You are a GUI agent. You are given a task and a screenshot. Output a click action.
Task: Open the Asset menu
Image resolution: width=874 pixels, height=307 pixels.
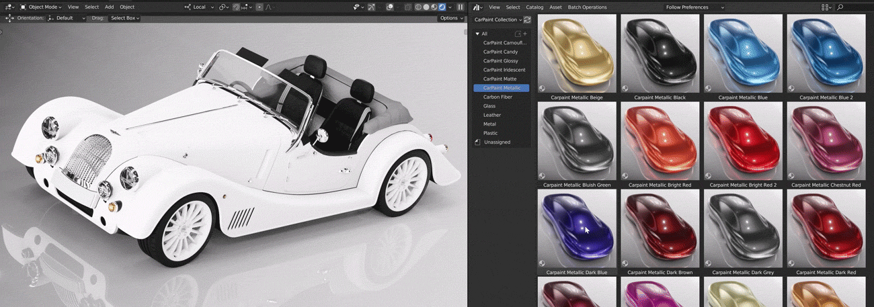[556, 7]
